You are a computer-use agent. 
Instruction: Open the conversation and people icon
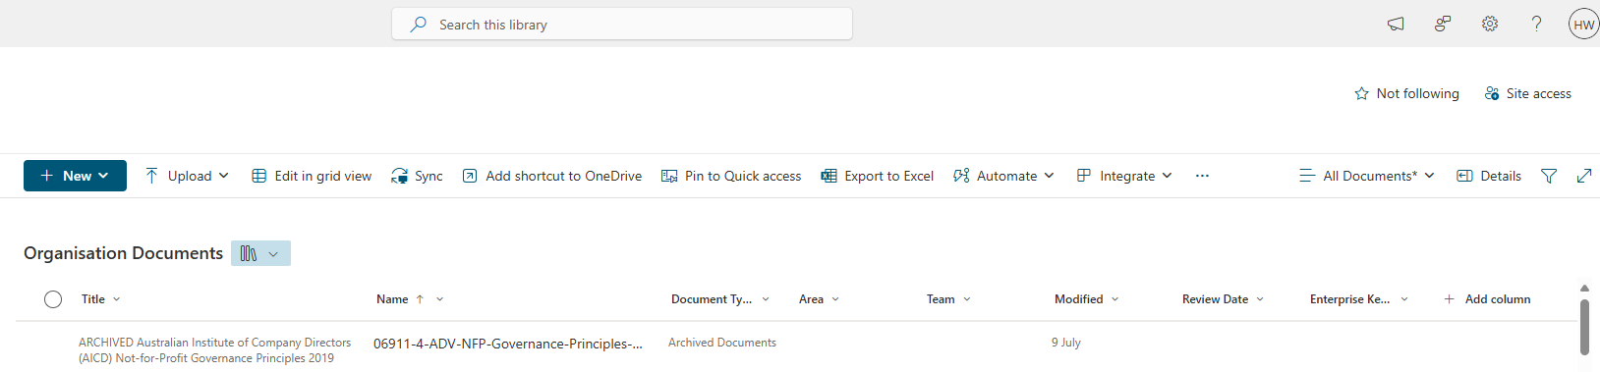tap(1443, 25)
